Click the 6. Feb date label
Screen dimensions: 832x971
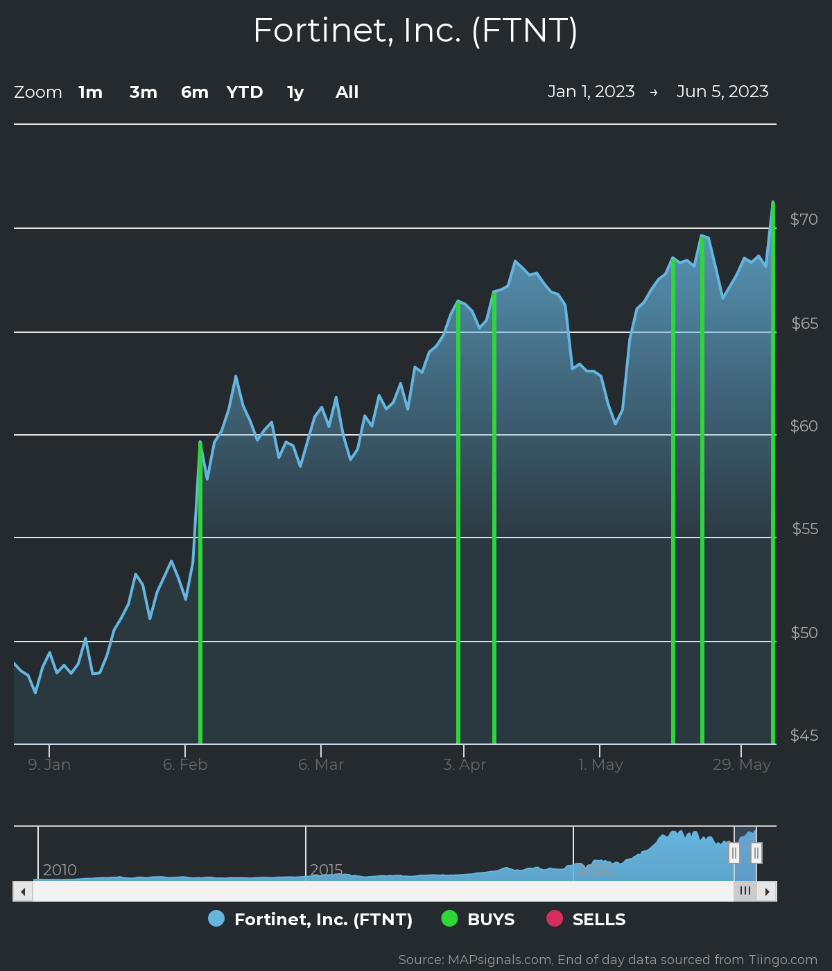pos(185,764)
